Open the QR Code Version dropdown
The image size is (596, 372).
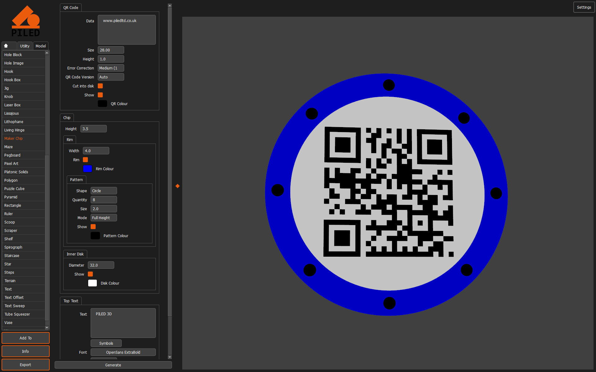click(111, 77)
